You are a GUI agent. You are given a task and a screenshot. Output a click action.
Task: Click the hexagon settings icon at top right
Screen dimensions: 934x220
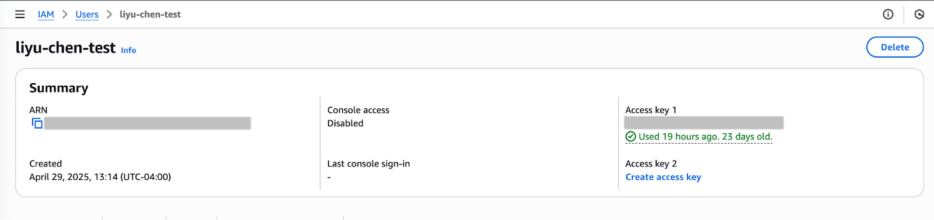919,15
